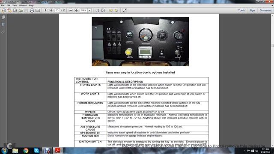Go to the previous page with the up arrow
274x154 pixels.
(46, 10)
